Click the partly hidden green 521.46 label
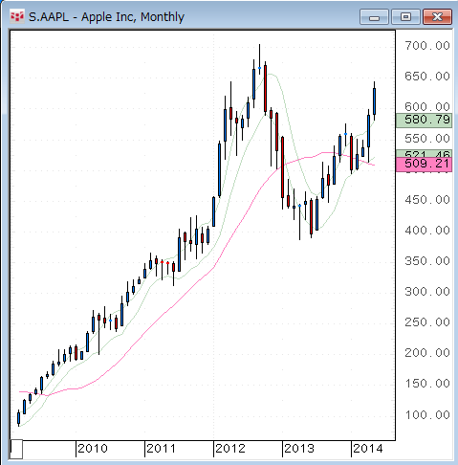Viewport: 458px width, 465px height. (x=424, y=154)
